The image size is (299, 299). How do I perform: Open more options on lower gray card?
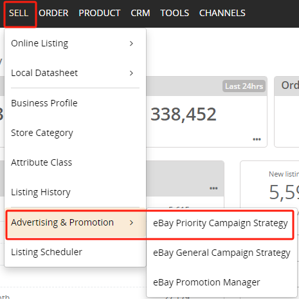(x=213, y=188)
